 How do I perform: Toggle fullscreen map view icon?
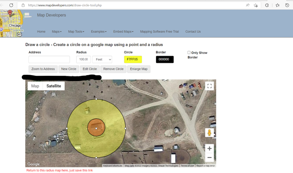coord(210,86)
